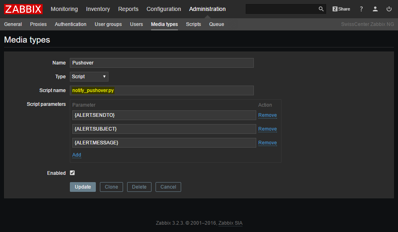Open the Configuration menu
Viewport: 398px width, 232px height.
click(x=164, y=9)
